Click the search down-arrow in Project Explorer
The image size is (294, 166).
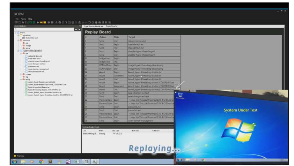(x=79, y=29)
